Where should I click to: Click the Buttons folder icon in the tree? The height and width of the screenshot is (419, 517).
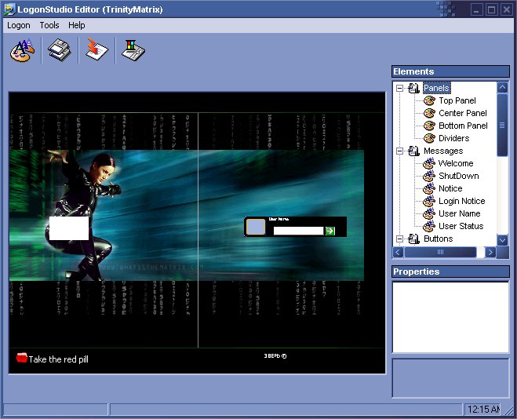pyautogui.click(x=413, y=239)
